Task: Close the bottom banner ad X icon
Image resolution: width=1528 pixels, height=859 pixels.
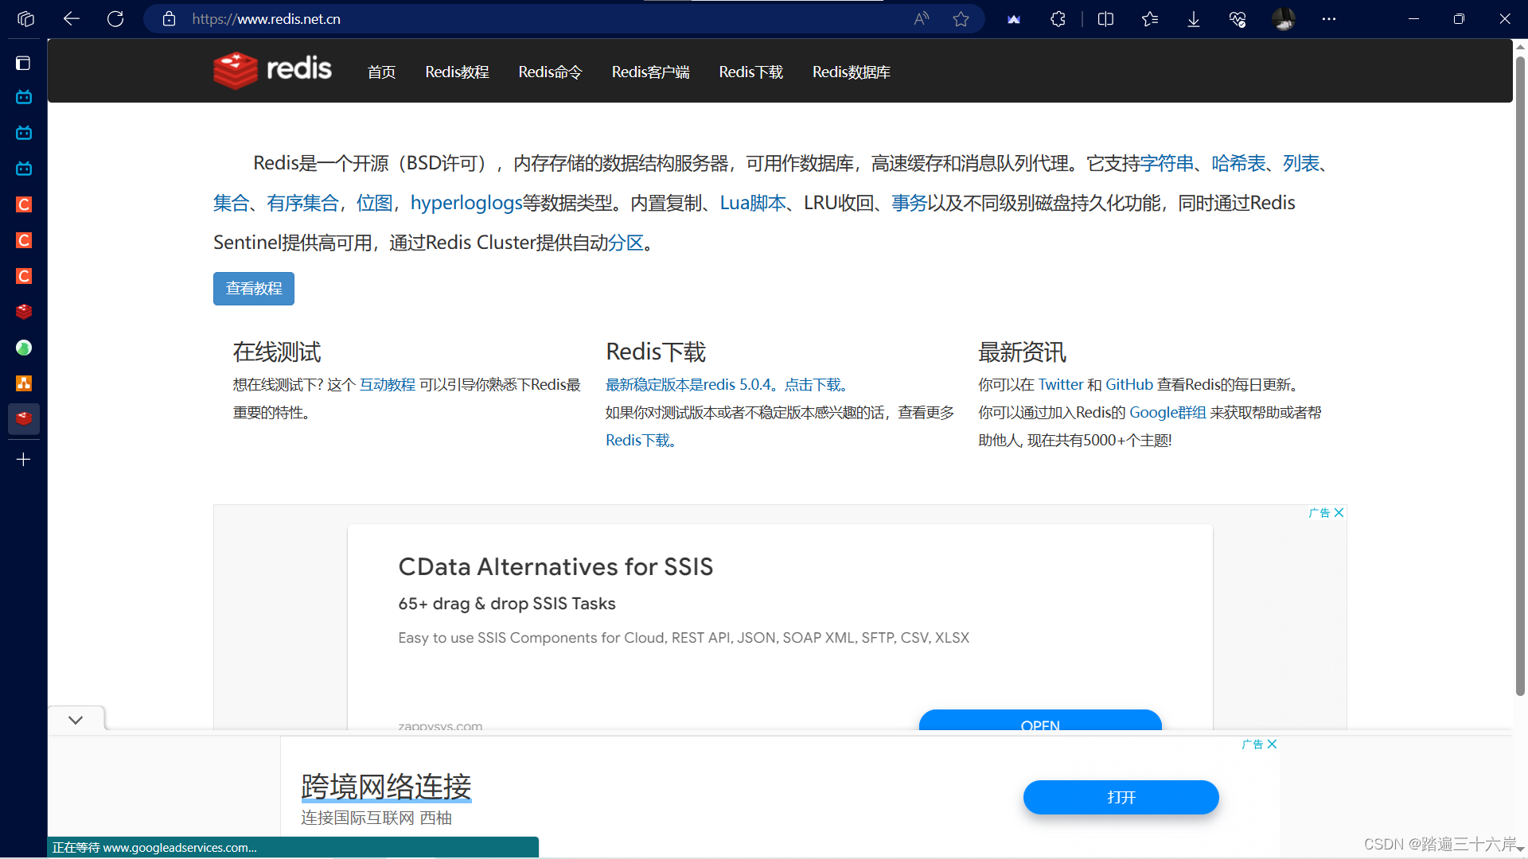Action: tap(1272, 744)
